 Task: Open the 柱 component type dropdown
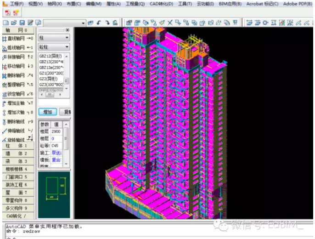point(53,38)
